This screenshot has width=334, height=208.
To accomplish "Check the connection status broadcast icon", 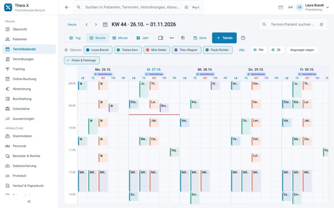I will (x=290, y=7).
